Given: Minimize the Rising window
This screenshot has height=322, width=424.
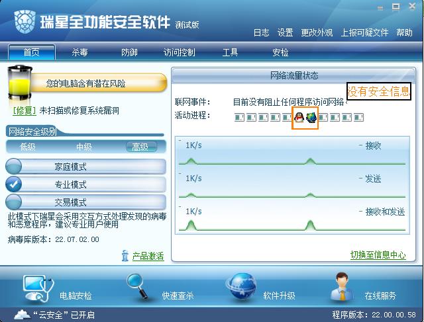Looking at the screenshot, I should click(x=380, y=7).
